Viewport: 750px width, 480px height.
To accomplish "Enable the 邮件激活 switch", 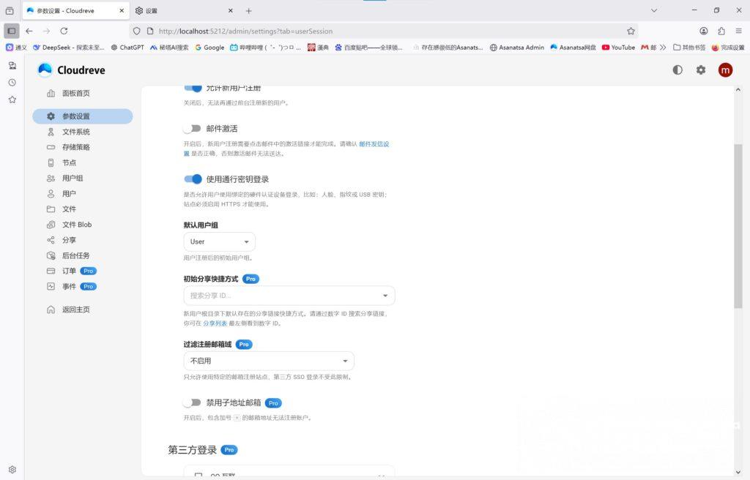I will (x=193, y=129).
